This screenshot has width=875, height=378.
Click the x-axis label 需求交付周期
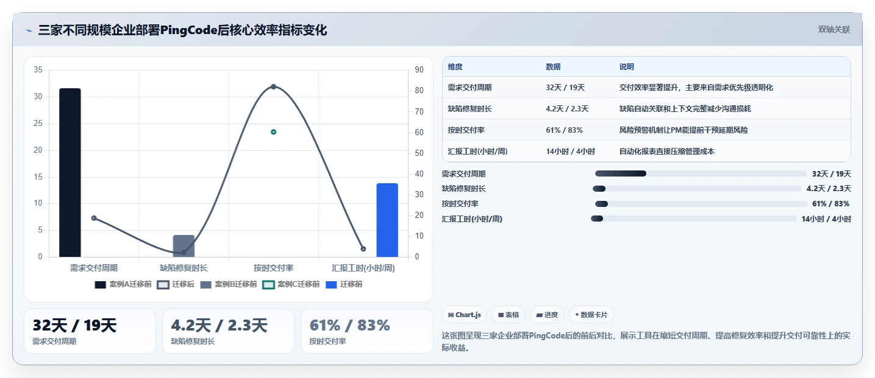coord(94,268)
